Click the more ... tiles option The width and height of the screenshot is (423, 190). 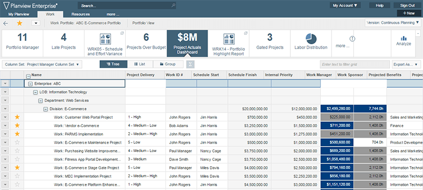343,46
